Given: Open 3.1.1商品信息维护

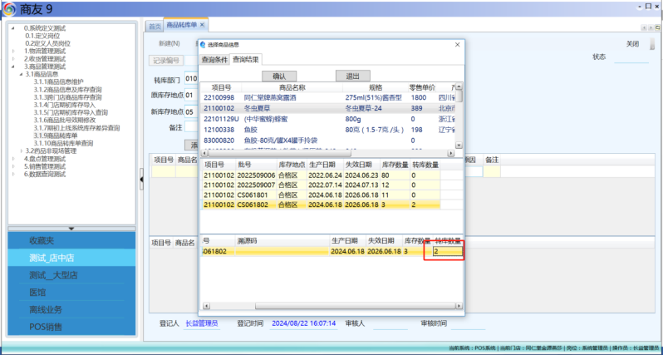Looking at the screenshot, I should (x=59, y=81).
